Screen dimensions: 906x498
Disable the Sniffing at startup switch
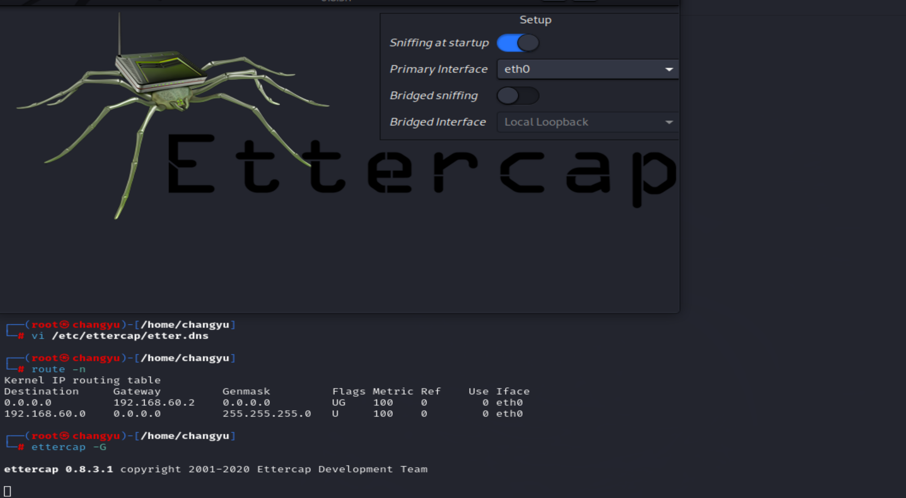click(517, 43)
